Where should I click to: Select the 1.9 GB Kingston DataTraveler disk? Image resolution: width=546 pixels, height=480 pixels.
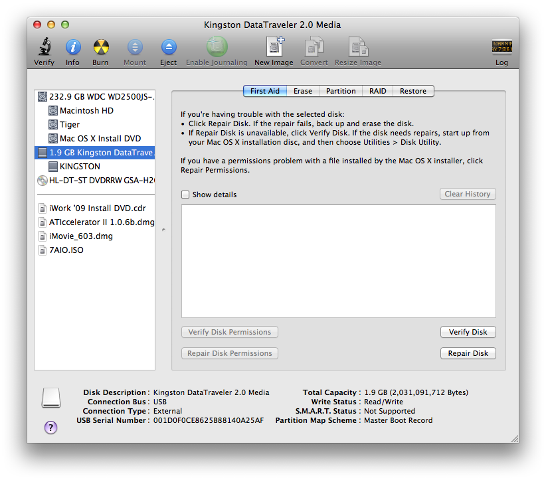pyautogui.click(x=95, y=153)
